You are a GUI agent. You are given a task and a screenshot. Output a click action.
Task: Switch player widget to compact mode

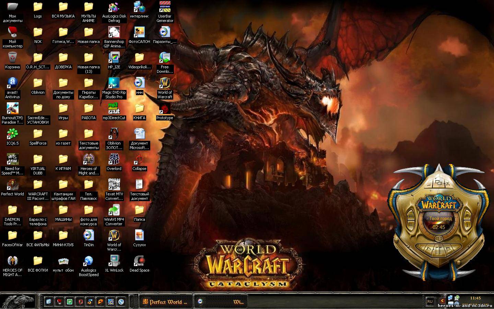438,183
